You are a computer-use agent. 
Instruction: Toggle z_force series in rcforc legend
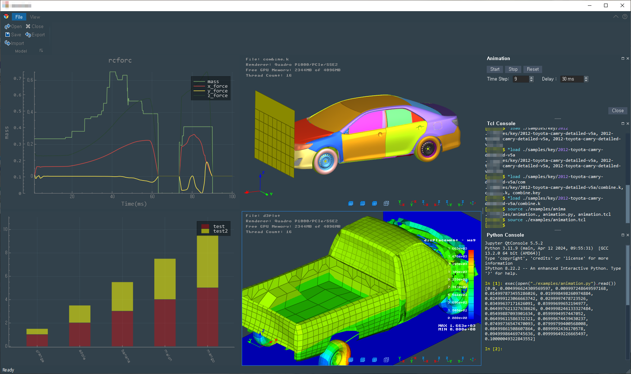[x=210, y=96]
